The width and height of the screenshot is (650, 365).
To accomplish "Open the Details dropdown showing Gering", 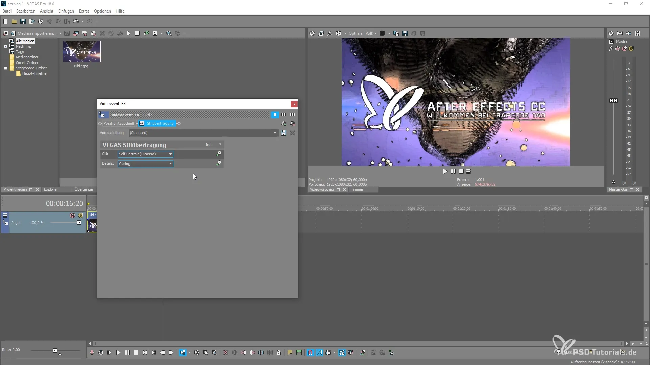I will pyautogui.click(x=146, y=164).
